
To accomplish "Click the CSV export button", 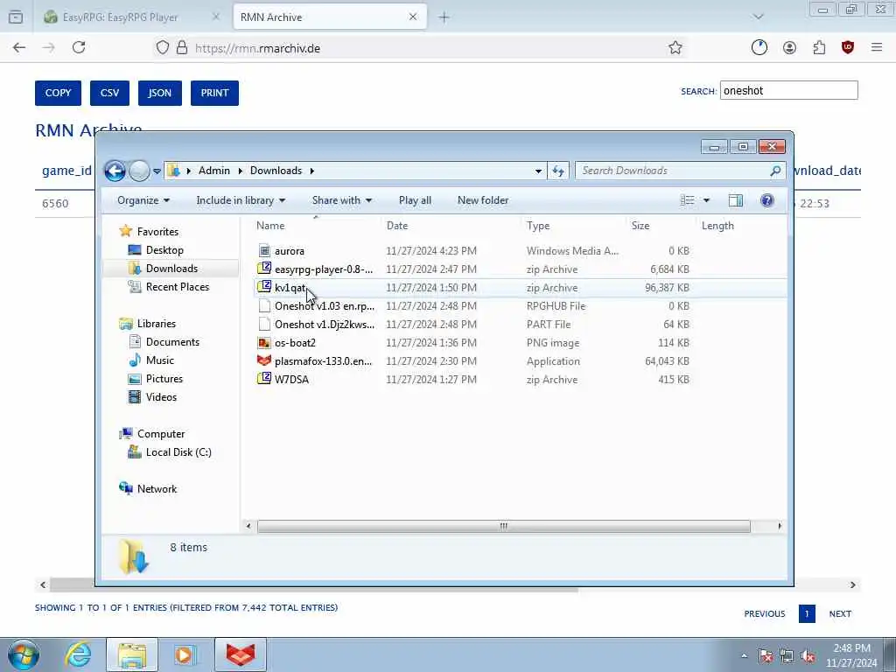I will (x=109, y=93).
